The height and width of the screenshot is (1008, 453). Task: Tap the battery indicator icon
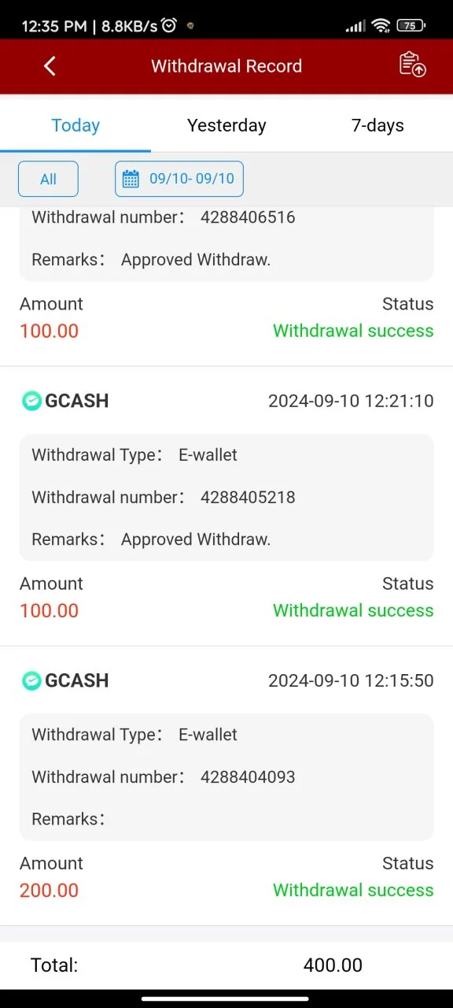(x=410, y=26)
